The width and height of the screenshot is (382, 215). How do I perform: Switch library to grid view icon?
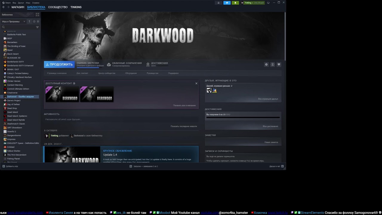click(x=37, y=14)
